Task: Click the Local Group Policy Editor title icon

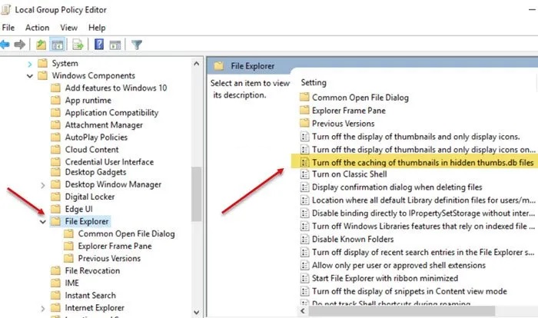Action: (x=6, y=9)
